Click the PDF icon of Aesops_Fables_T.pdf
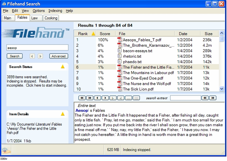The height and width of the screenshot is (161, 227). pyautogui.click(x=119, y=40)
